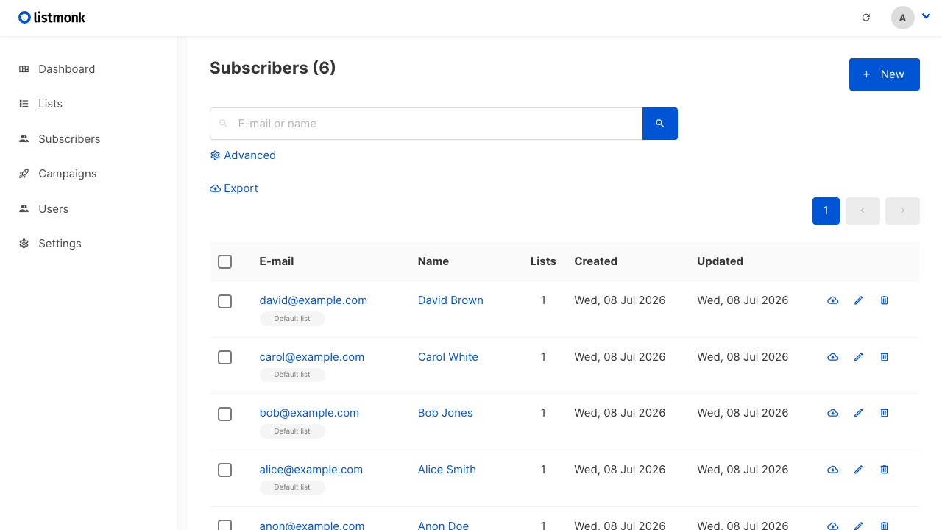Open the user avatar A menu
This screenshot has width=942, height=530.
(903, 18)
